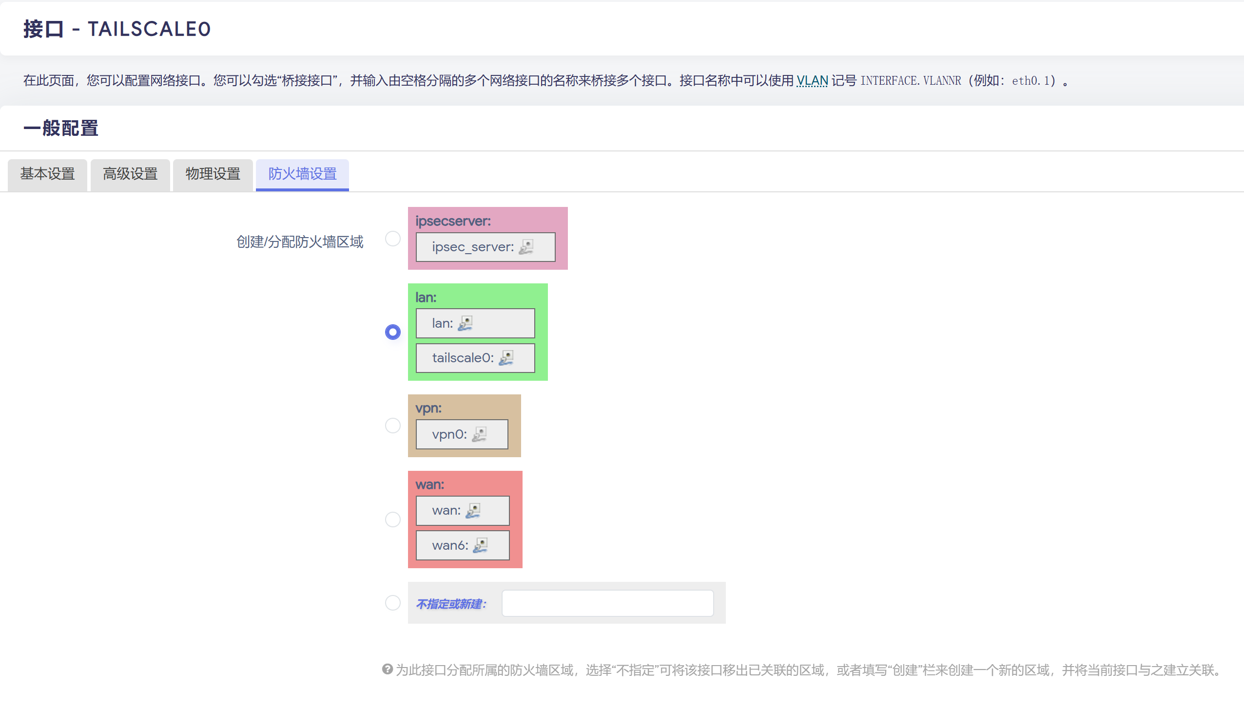Focus the new firewall zone name field

[607, 603]
